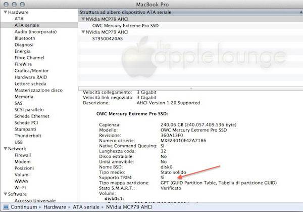Click the Stato S.M.A.R.T. Verificato value
Screen dimensions: 303x212
click(x=171, y=188)
